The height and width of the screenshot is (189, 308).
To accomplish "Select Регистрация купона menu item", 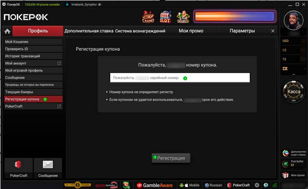I will point(33,99).
